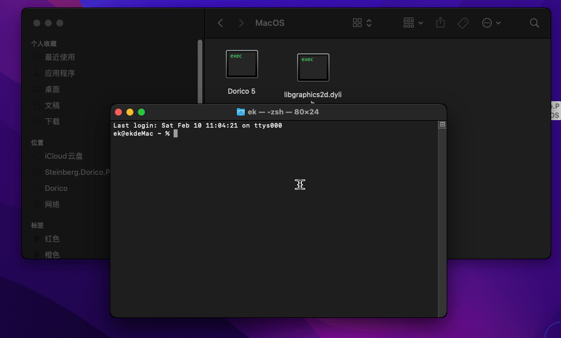Open the Dorico 5 executable
The image size is (561, 338).
tap(241, 63)
